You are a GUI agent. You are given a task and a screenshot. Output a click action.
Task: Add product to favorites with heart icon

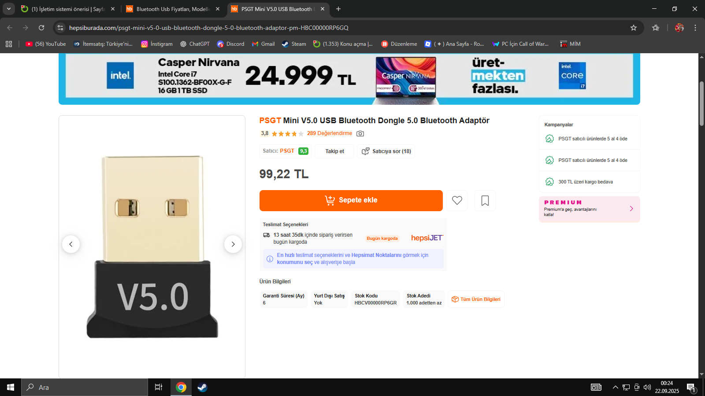[x=457, y=201]
